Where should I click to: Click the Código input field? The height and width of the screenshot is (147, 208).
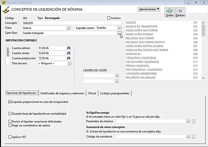pos(26,18)
